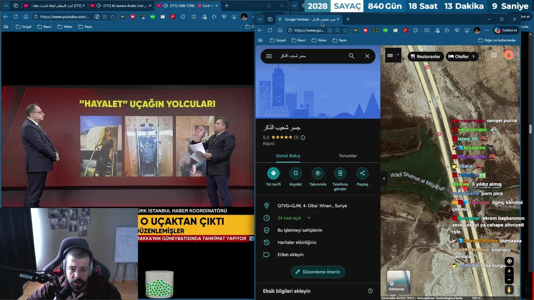Open the Google apps grid icon
The width and height of the screenshot is (534, 300).
(494, 55)
